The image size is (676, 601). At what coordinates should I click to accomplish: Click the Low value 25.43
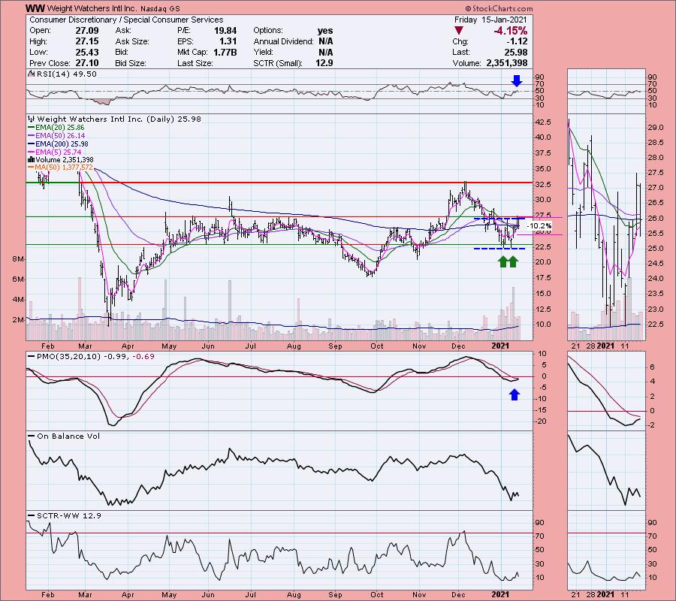click(x=87, y=52)
